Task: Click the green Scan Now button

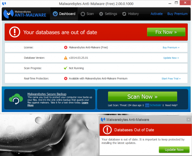Action: pos(143,97)
